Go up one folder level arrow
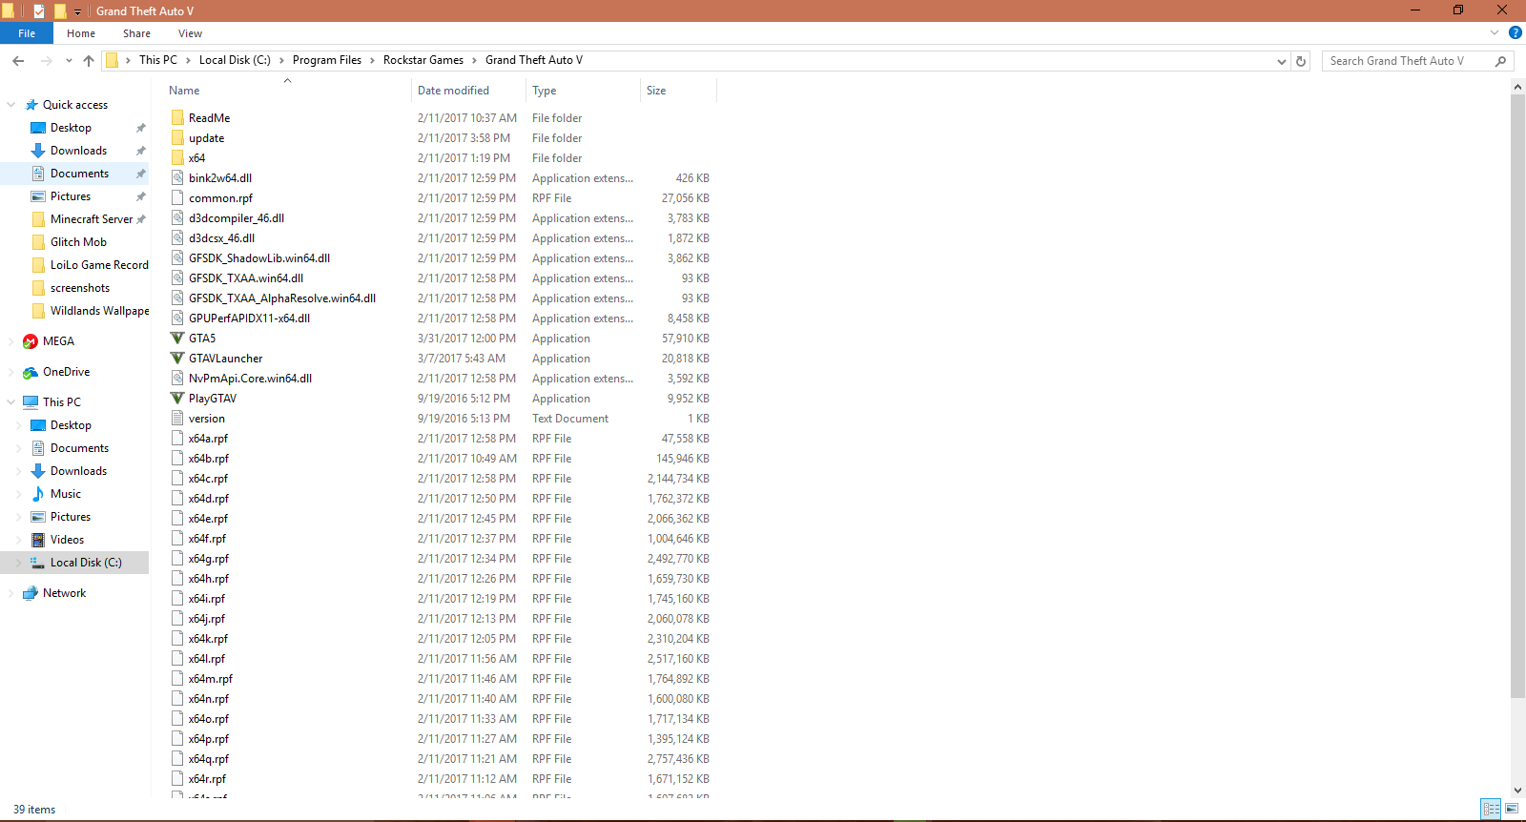 point(89,60)
